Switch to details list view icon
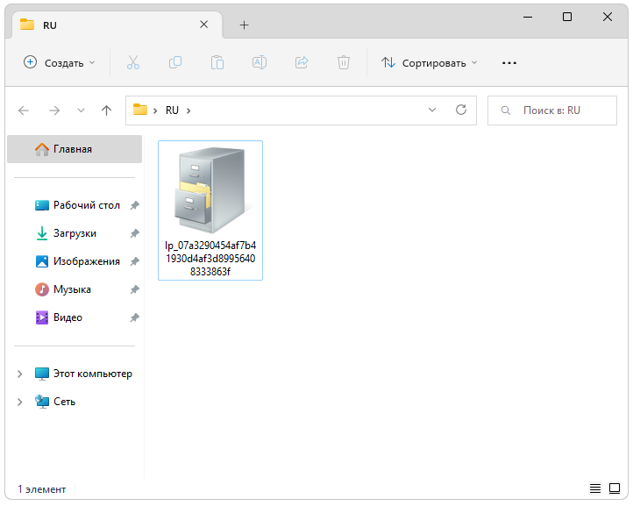Viewport: 633px width, 506px height. 595,488
